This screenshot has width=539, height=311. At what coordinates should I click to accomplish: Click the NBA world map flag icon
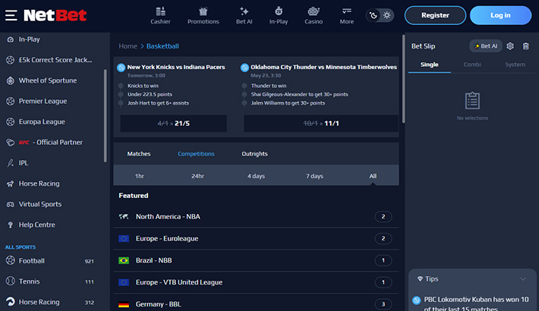tap(124, 216)
